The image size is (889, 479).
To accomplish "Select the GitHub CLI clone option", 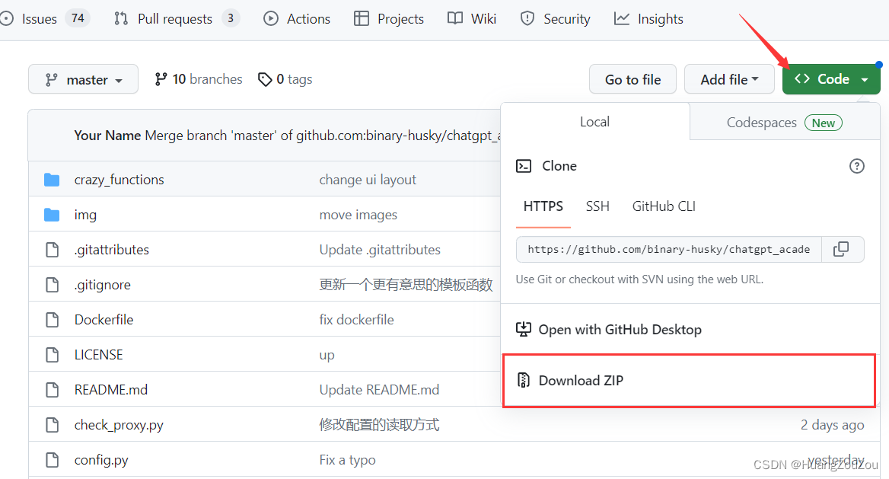I will pos(664,206).
